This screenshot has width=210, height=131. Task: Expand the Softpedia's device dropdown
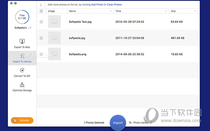[x=23, y=28]
